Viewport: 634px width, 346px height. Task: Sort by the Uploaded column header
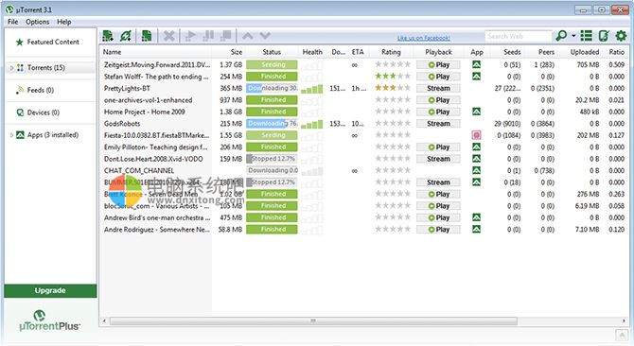point(585,52)
